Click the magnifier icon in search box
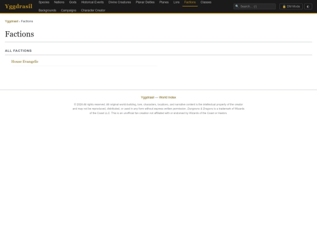The width and height of the screenshot is (317, 238). pos(237,6)
